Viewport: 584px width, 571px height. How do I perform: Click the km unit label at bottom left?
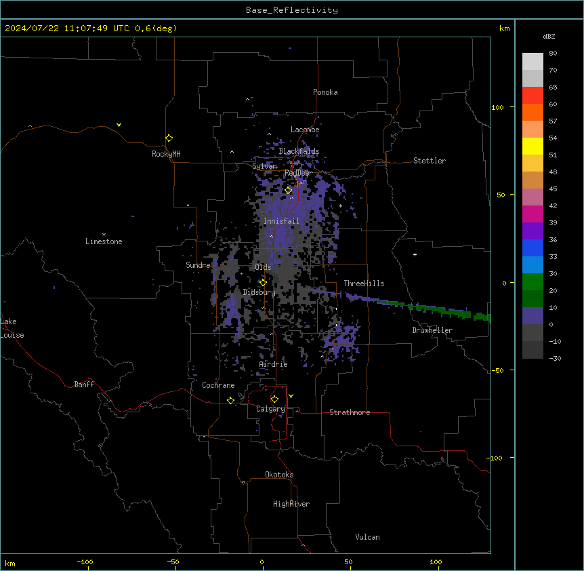[x=10, y=564]
